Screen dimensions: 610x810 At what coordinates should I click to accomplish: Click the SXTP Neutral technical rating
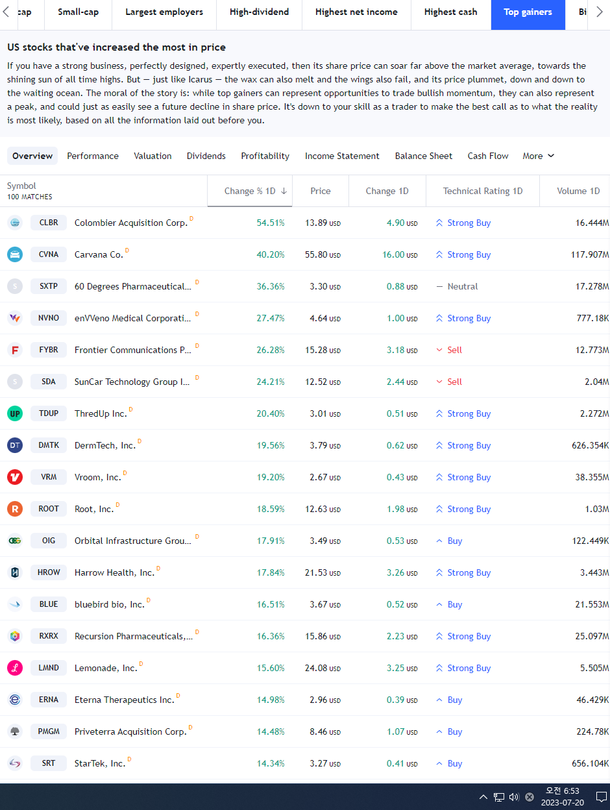[x=457, y=286]
